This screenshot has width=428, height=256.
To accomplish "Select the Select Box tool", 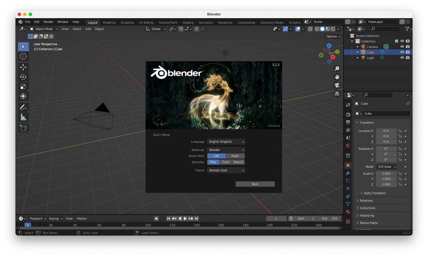I will pyautogui.click(x=23, y=46).
